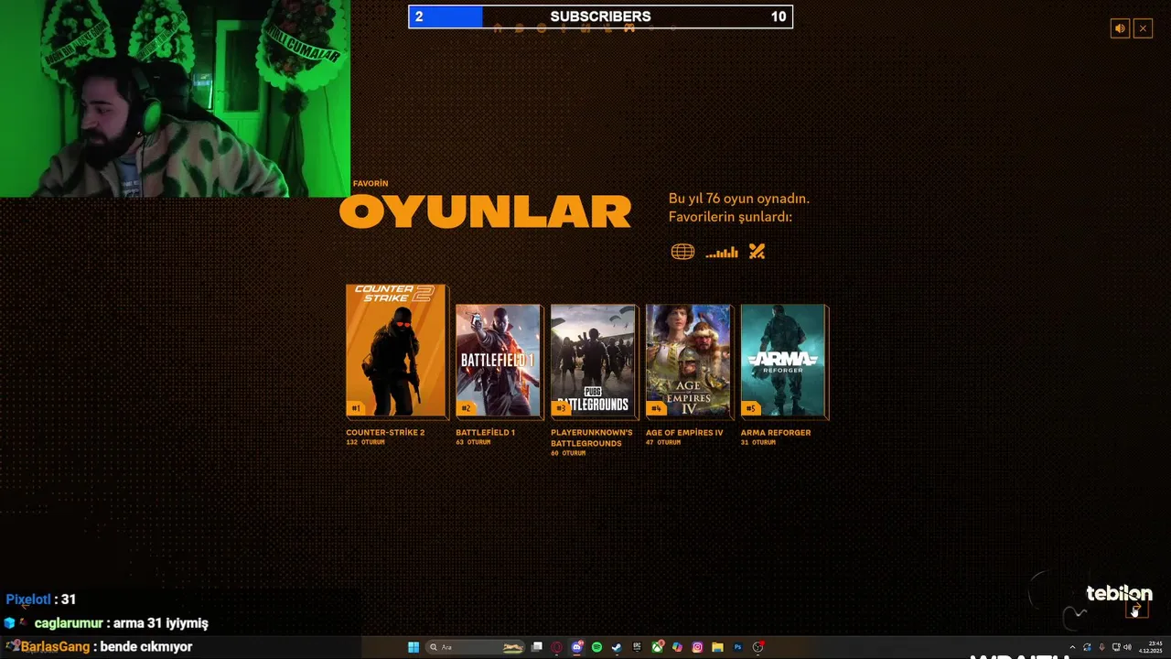
Task: Click the crossed swords icon
Action: pos(757,252)
